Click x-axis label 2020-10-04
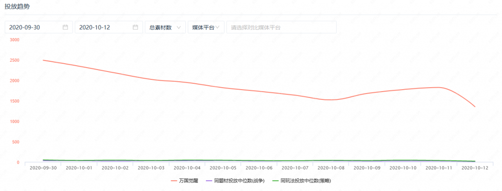 pyautogui.click(x=187, y=168)
